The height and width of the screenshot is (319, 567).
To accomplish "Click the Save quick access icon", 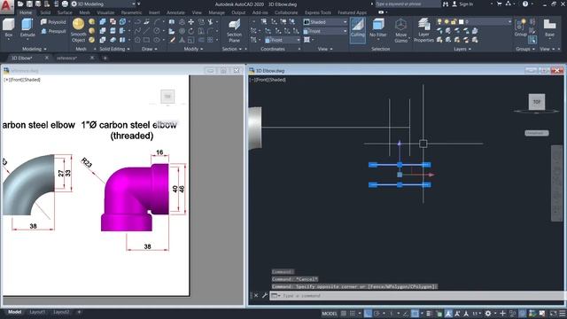I will [x=29, y=4].
